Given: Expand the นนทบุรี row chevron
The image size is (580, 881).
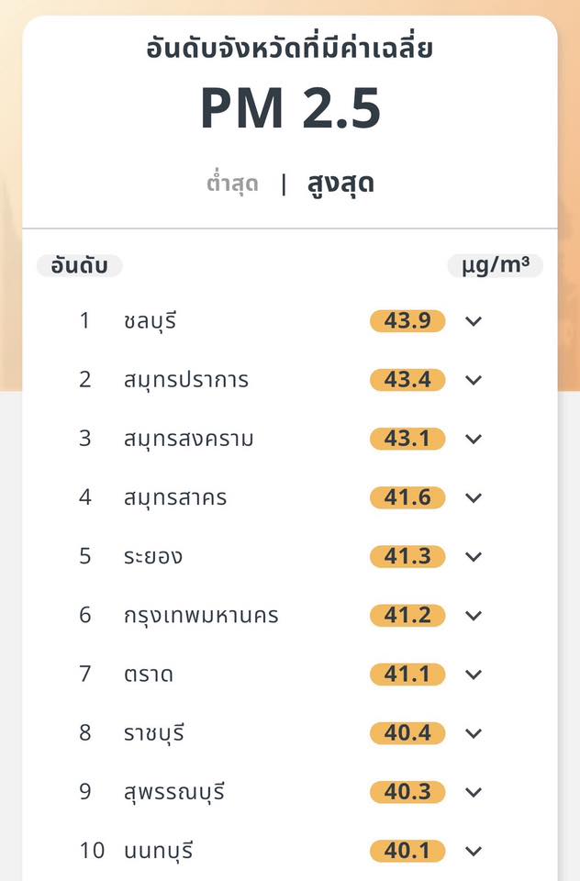Looking at the screenshot, I should pos(474,851).
